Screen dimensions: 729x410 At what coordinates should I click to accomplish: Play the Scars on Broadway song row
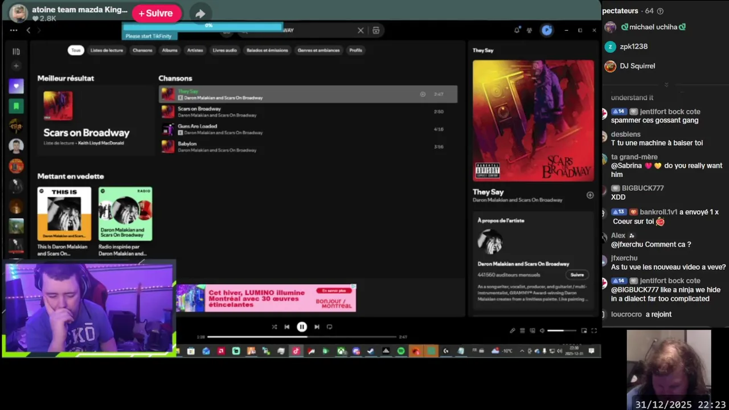[308, 112]
